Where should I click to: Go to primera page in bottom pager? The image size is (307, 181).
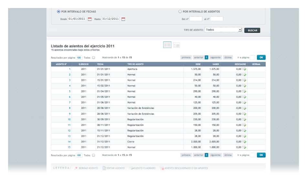click(x=186, y=155)
